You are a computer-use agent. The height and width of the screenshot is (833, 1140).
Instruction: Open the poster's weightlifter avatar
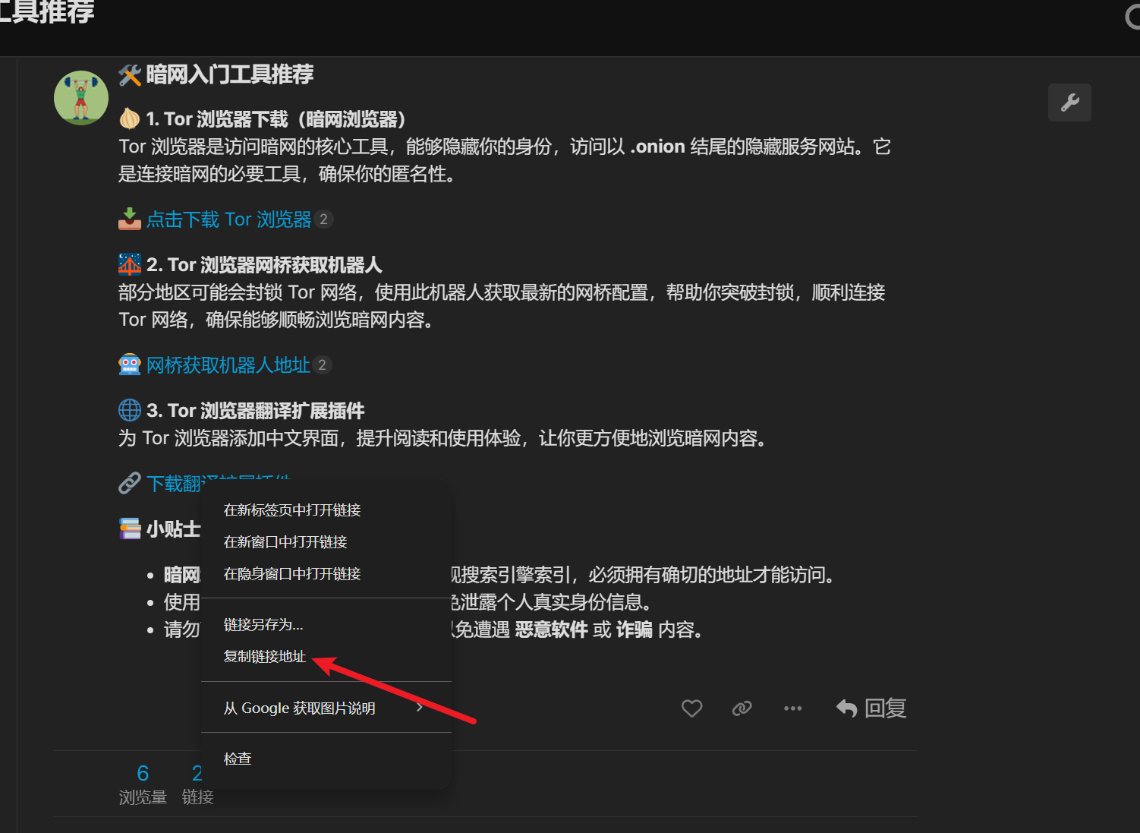[x=81, y=98]
